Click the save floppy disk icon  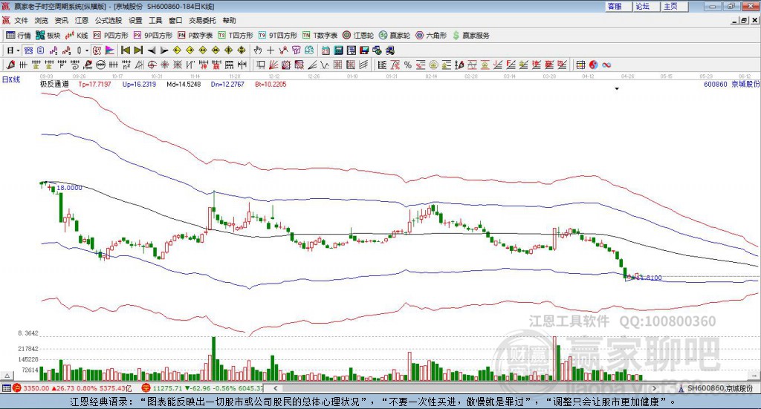point(364,50)
